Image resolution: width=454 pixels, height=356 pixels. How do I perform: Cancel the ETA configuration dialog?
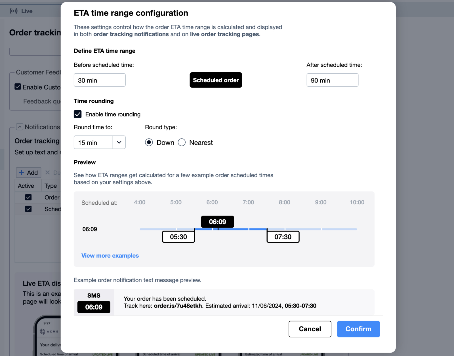click(310, 329)
